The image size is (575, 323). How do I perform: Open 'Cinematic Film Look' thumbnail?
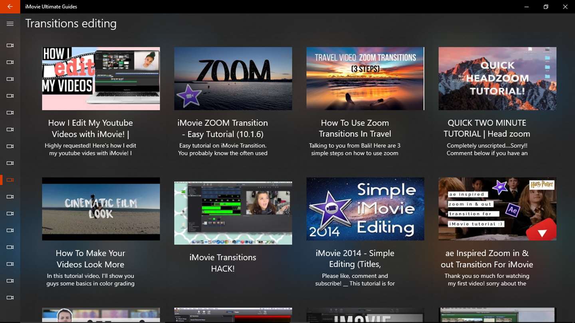point(101,209)
